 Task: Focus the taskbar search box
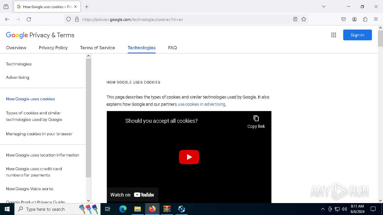click(x=57, y=209)
